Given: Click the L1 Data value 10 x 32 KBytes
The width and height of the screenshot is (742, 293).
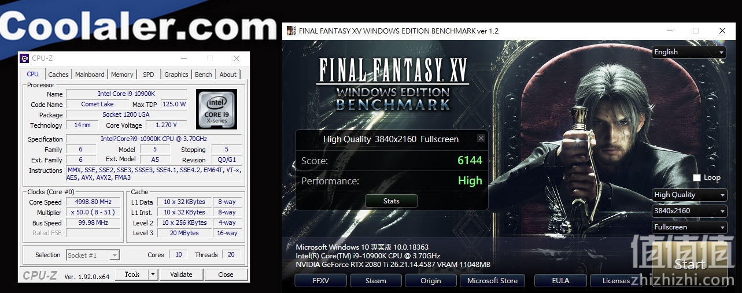Looking at the screenshot, I should (184, 202).
